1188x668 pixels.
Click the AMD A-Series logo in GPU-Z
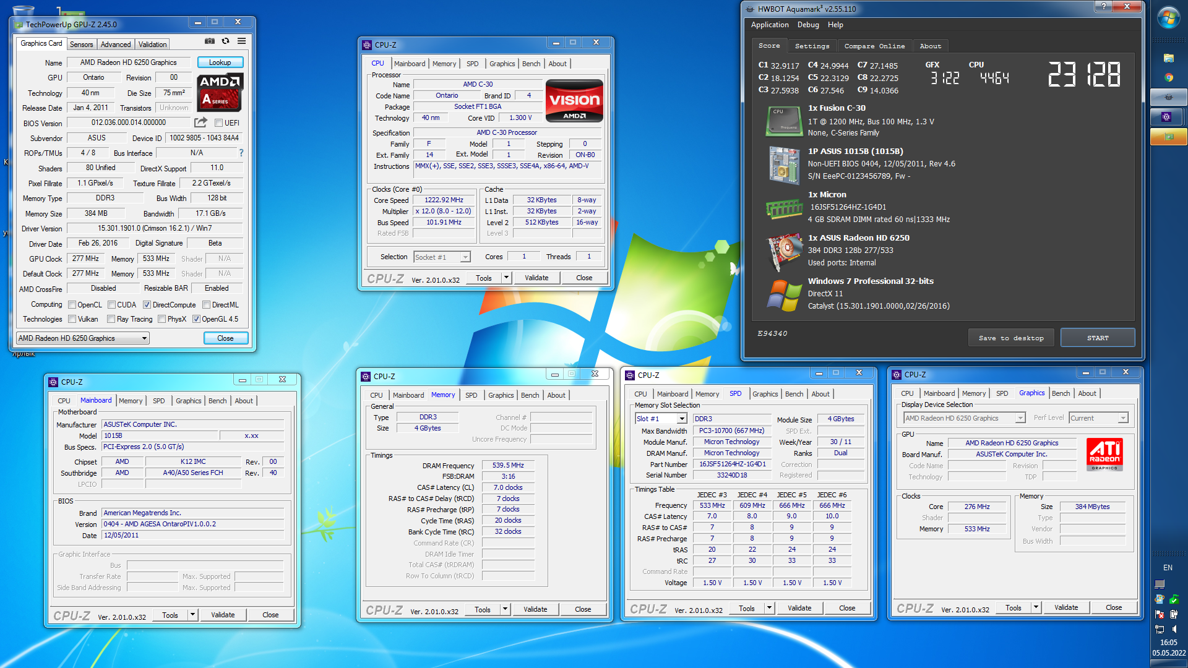click(x=220, y=93)
